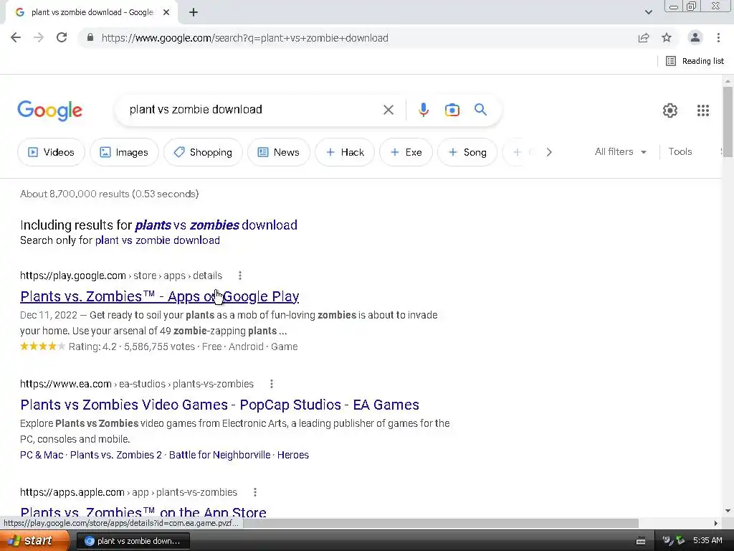Follow the plants vs zombies download correction link
Screen dimensions: 734x551
tap(216, 225)
